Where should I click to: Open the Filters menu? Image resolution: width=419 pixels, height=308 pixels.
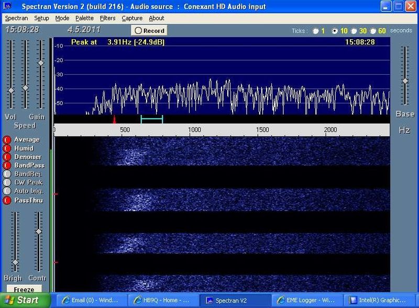click(108, 18)
